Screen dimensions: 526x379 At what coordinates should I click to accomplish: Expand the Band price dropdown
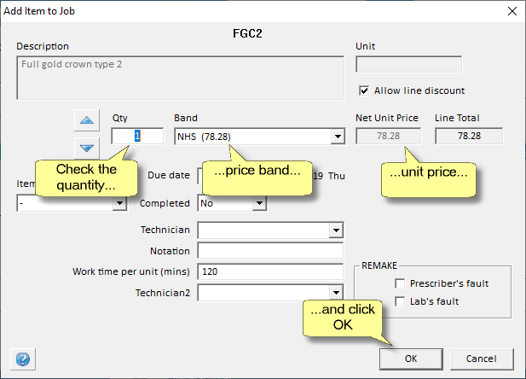(338, 137)
